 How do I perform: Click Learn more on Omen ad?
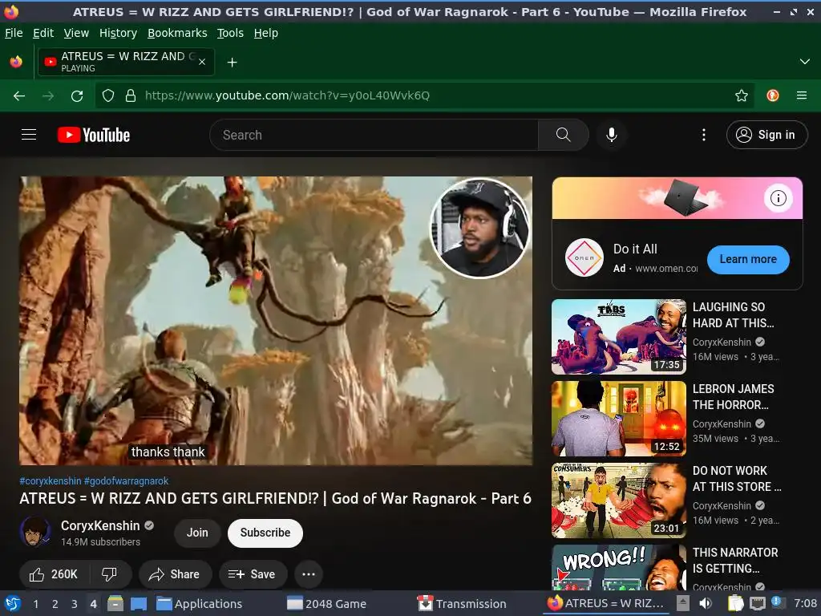(748, 259)
